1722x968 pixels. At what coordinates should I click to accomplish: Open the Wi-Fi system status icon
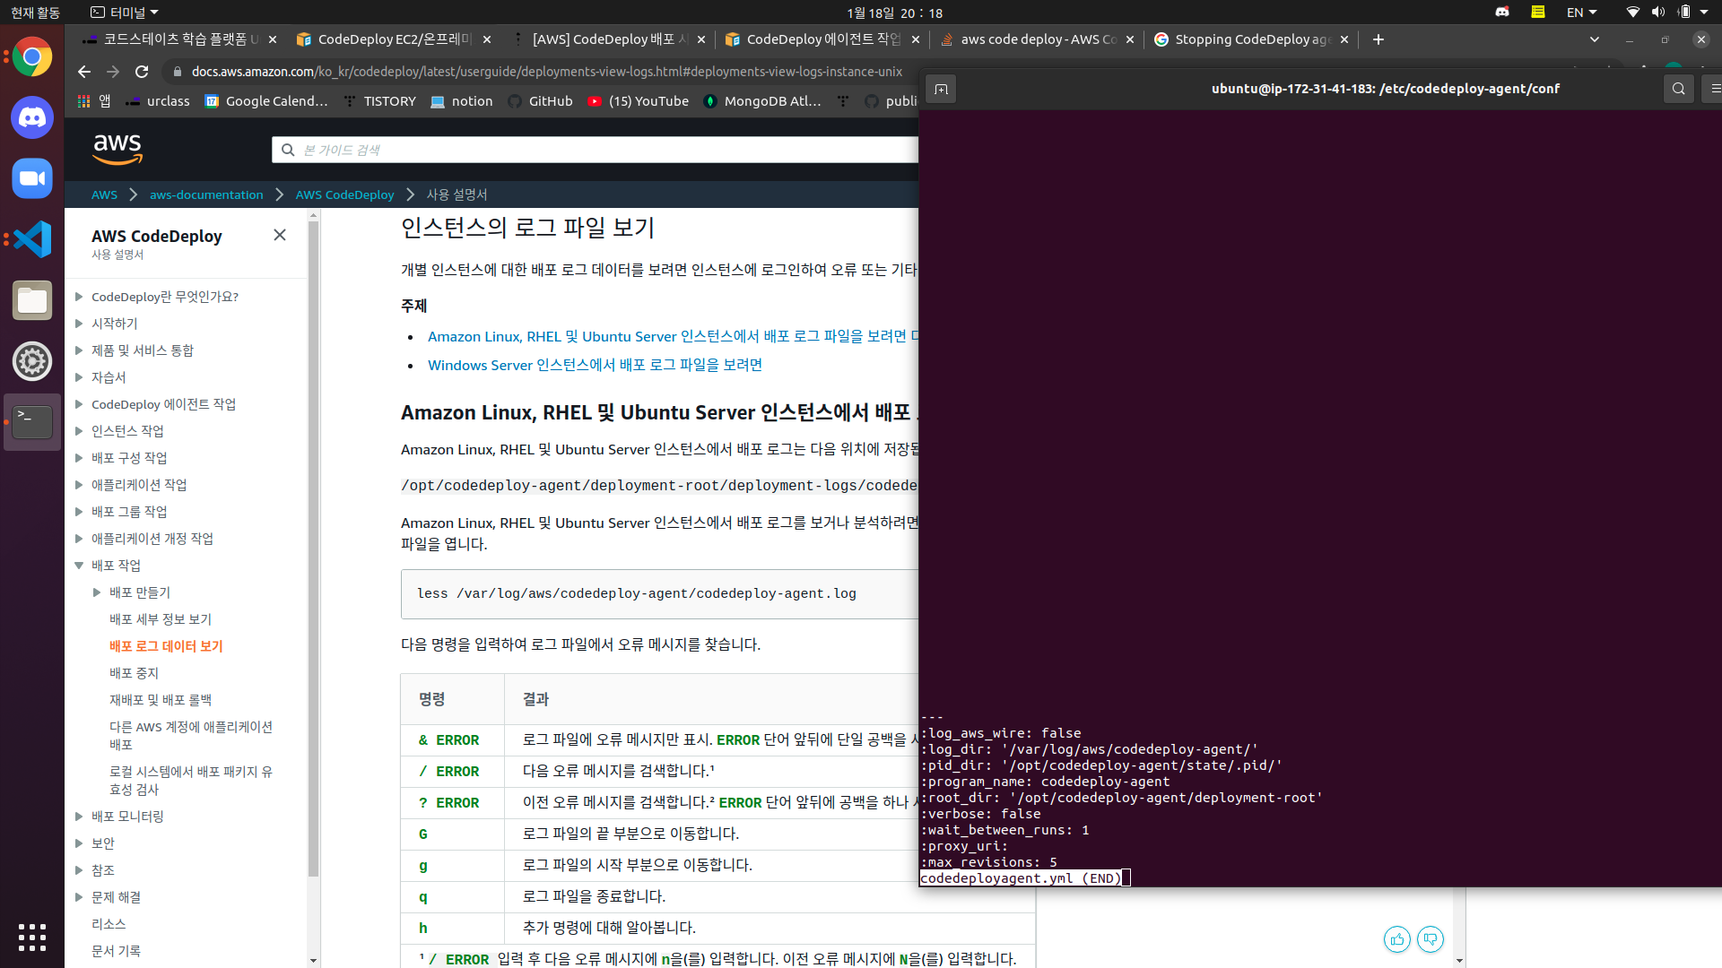point(1632,13)
